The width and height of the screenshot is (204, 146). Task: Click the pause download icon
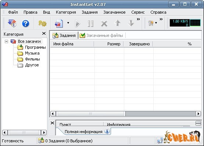point(90,24)
